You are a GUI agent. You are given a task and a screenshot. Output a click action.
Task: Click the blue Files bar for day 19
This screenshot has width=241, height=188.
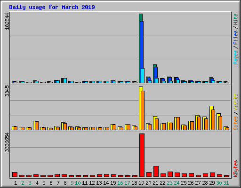coord(142,45)
